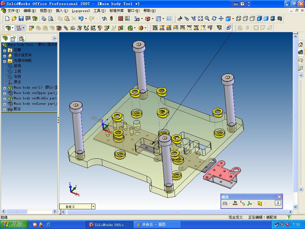Switch to Shaded display mode
Screen dimensions: 305x229
266,18
